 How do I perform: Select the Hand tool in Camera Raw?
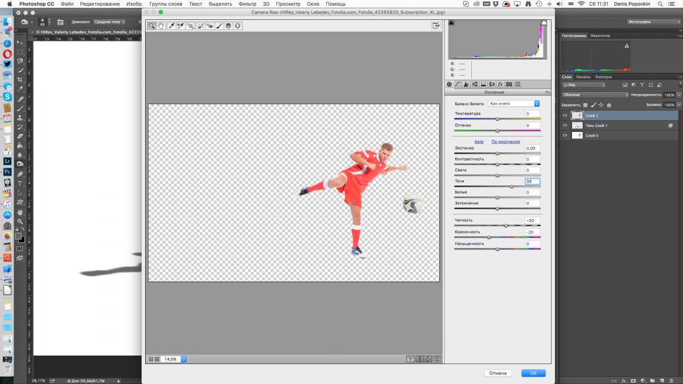tap(161, 26)
